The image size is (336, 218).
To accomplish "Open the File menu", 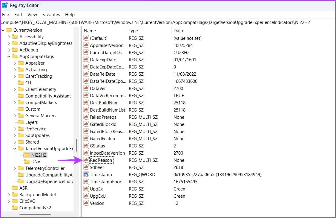I will click(6, 15).
